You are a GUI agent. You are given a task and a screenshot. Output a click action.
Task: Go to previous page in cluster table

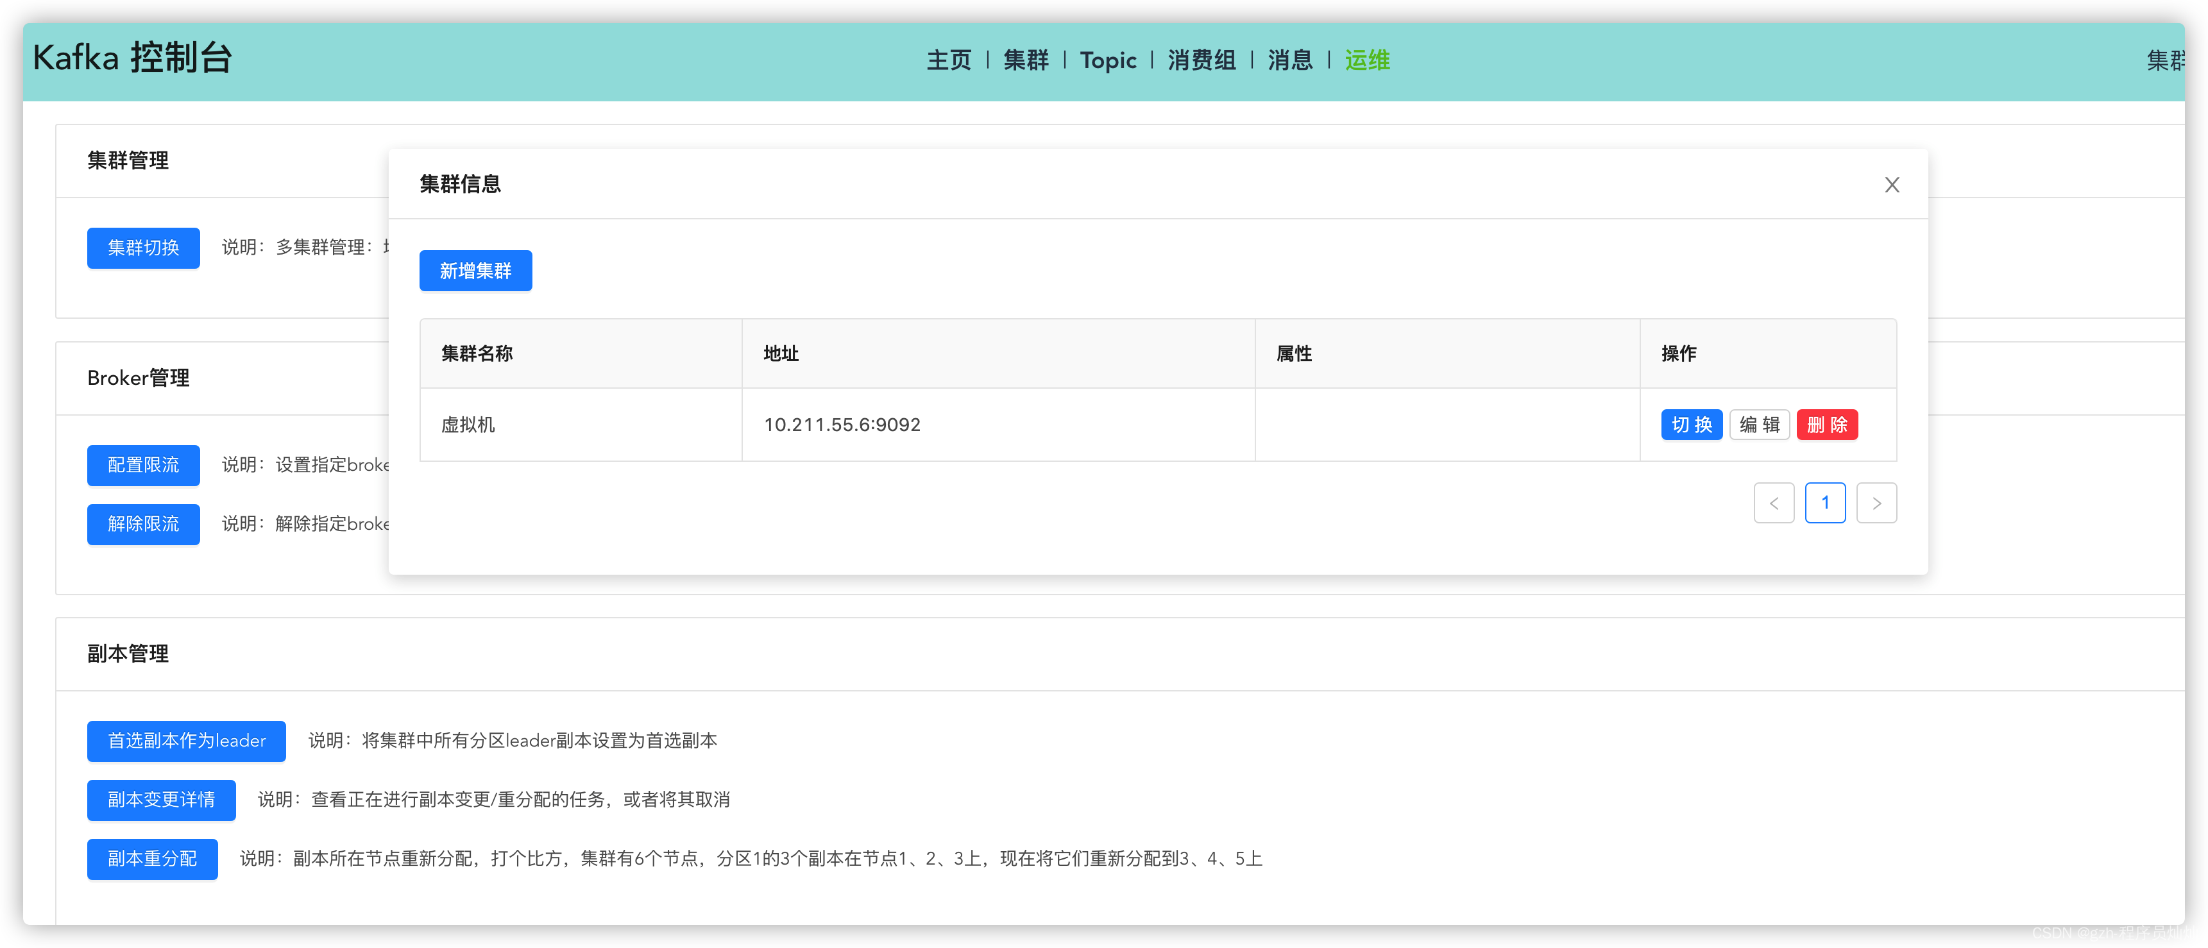(x=1774, y=503)
